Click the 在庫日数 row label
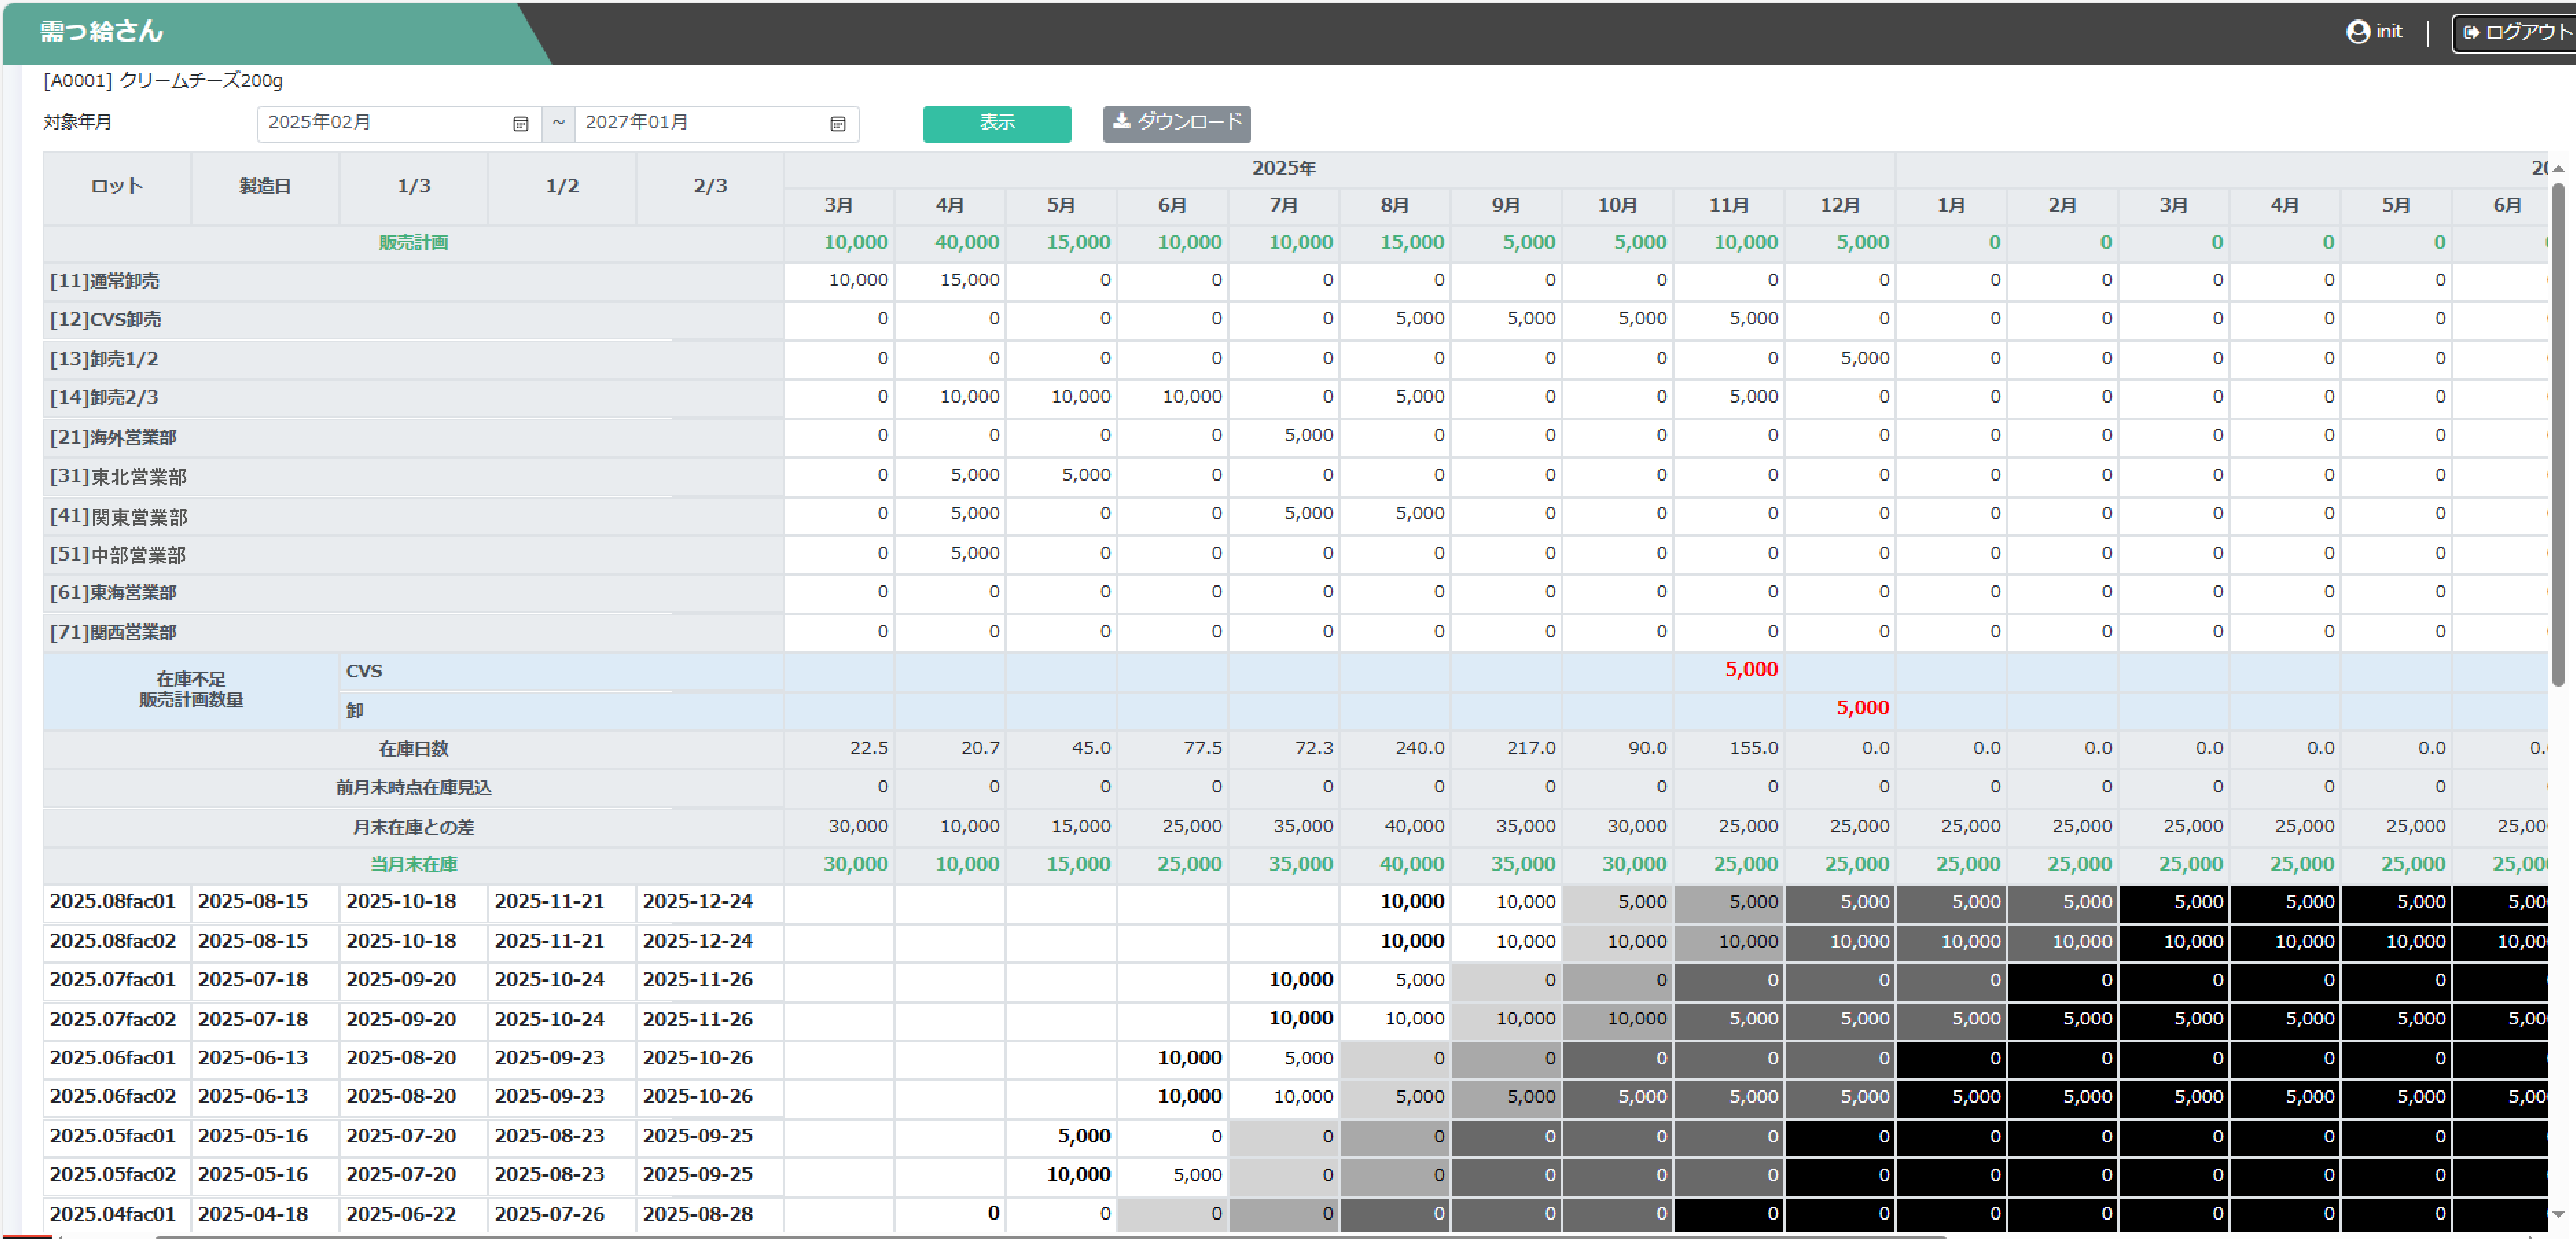This screenshot has width=2576, height=1239. [x=413, y=749]
